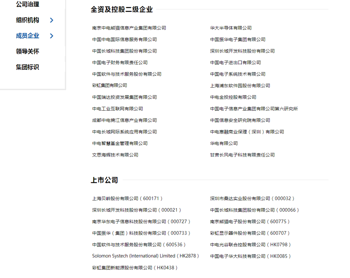Open listed company 彩虹集团新能源 (HK0438)
This screenshot has width=350, height=278.
135,268
